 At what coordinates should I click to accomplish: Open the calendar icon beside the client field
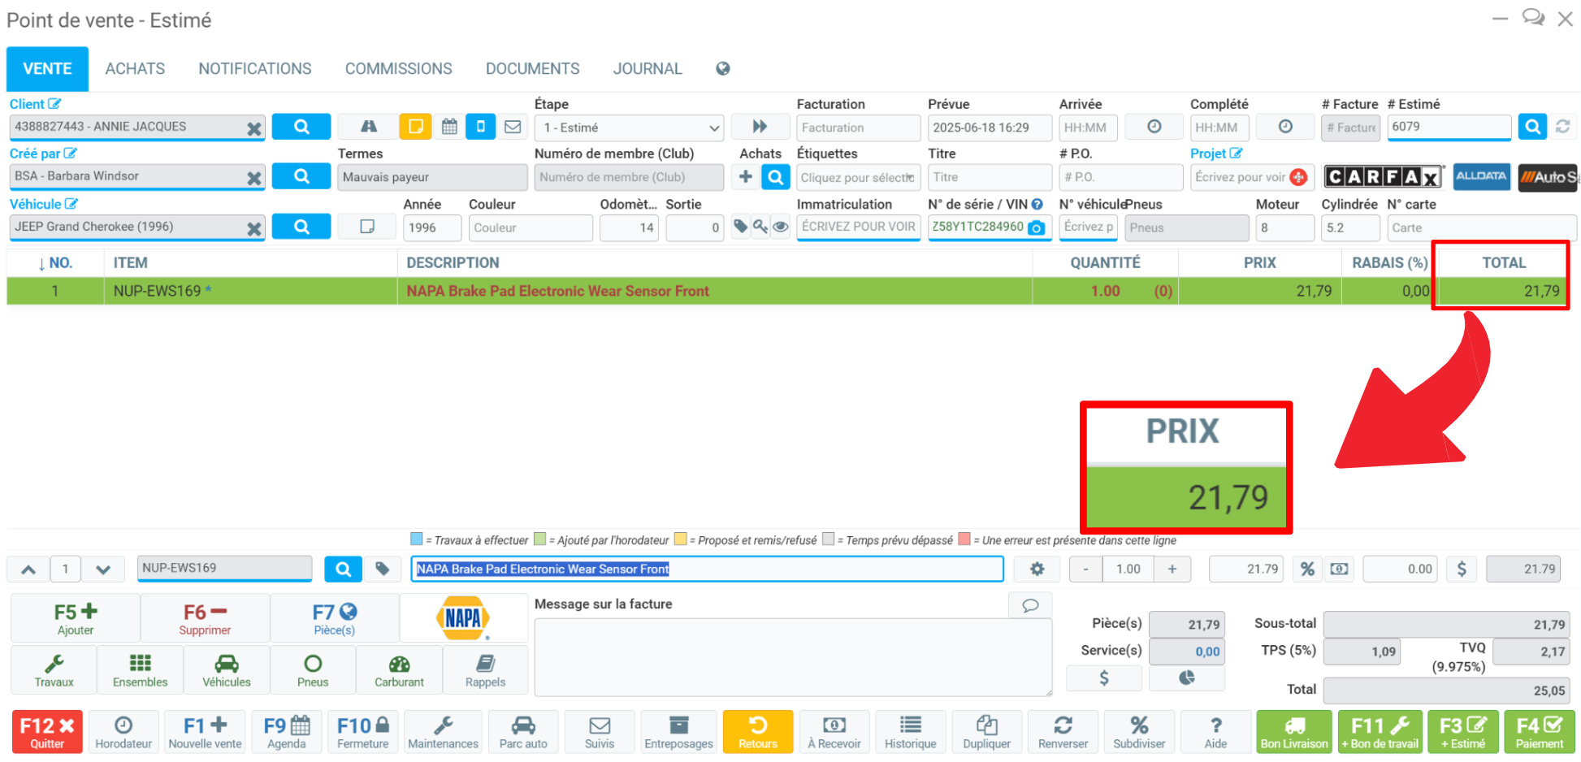[449, 127]
